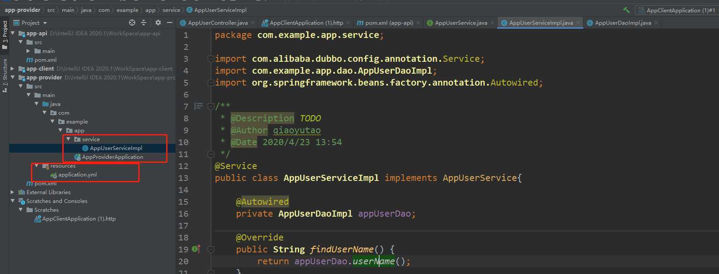Viewport: 719px width, 274px height.
Task: Collapse the app-api module node
Action: coord(13,33)
